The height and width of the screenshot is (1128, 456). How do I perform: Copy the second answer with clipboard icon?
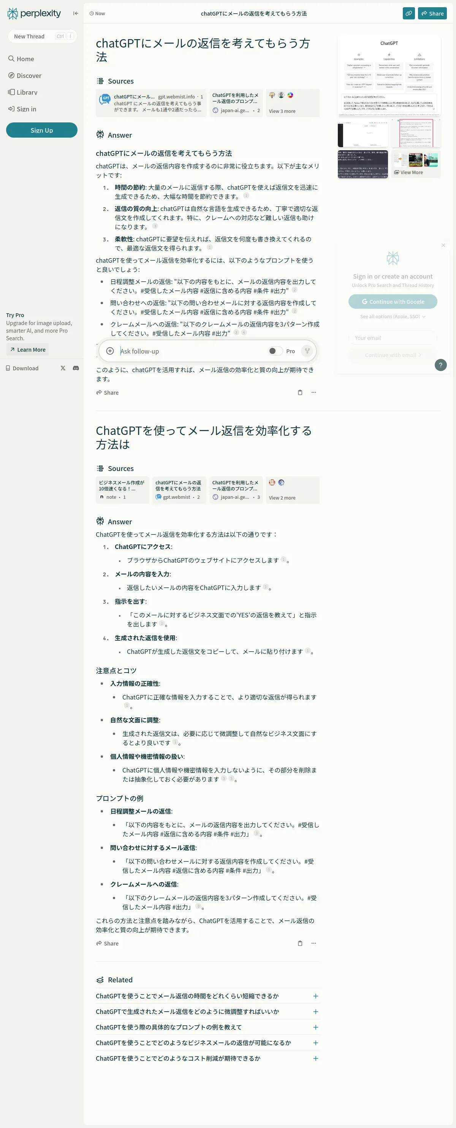tap(300, 943)
